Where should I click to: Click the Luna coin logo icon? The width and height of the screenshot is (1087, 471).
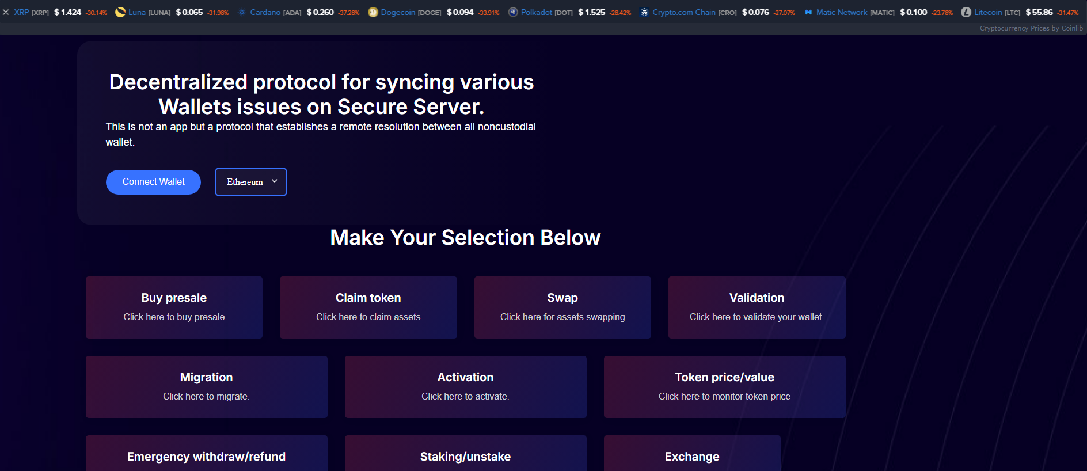click(x=120, y=12)
